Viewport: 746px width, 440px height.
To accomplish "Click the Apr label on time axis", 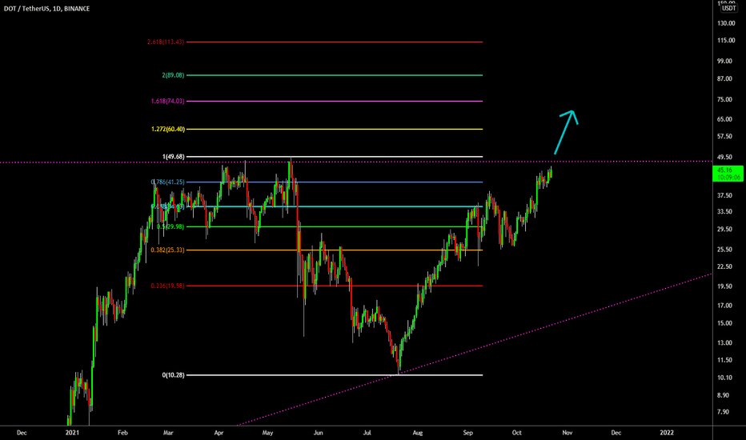I will click(x=219, y=432).
